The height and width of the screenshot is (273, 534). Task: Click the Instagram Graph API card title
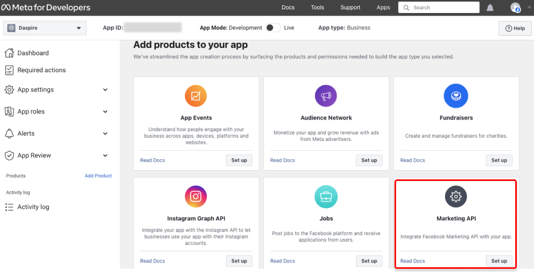coord(196,218)
